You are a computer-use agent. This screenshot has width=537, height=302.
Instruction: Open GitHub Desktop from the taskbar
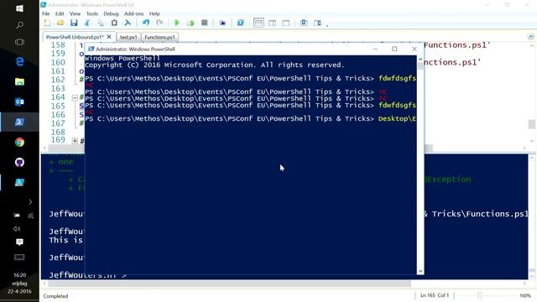[x=19, y=162]
